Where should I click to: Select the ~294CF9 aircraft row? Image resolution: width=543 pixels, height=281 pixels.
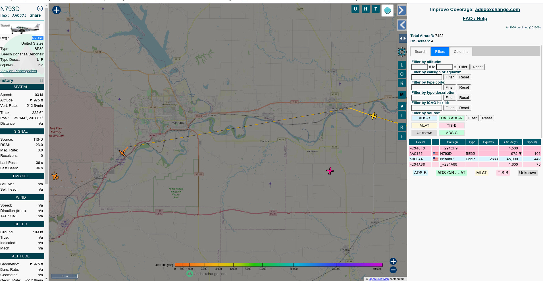tap(475, 148)
